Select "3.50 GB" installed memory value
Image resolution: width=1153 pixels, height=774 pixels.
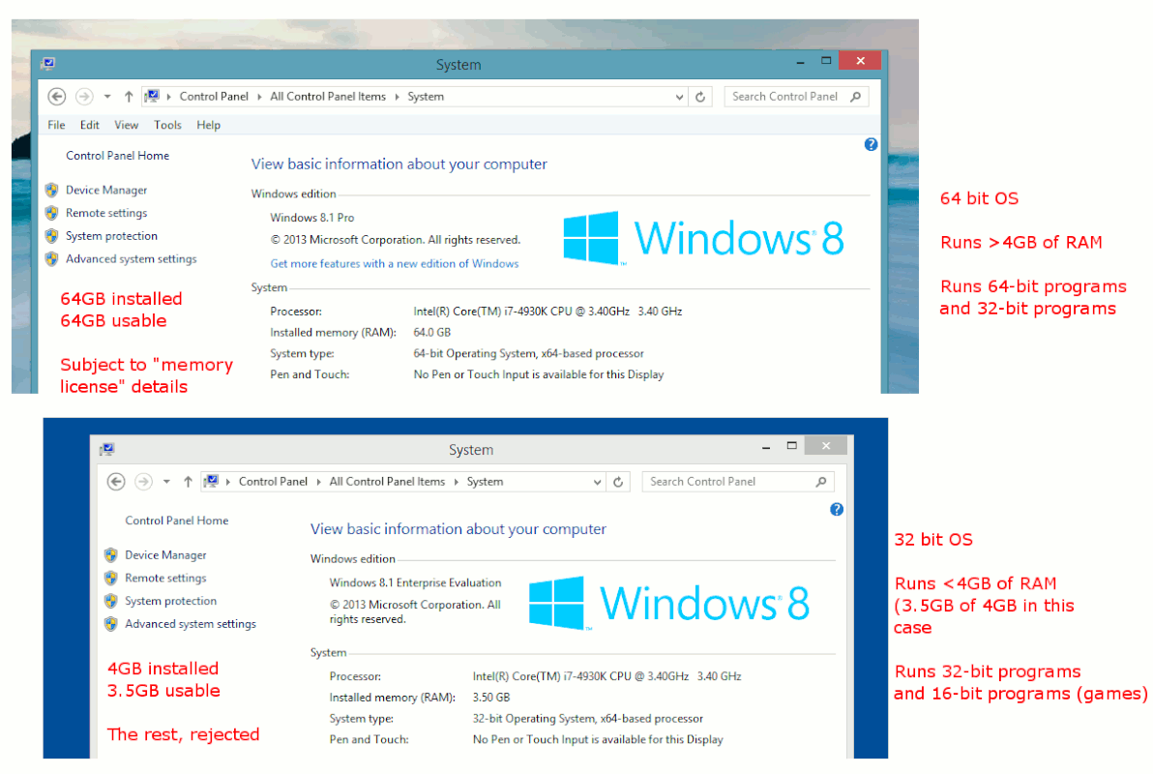click(491, 697)
